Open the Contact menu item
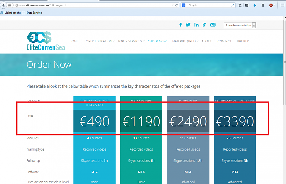Image resolution: width=286 pixels, height=184 pixels. (x=224, y=41)
